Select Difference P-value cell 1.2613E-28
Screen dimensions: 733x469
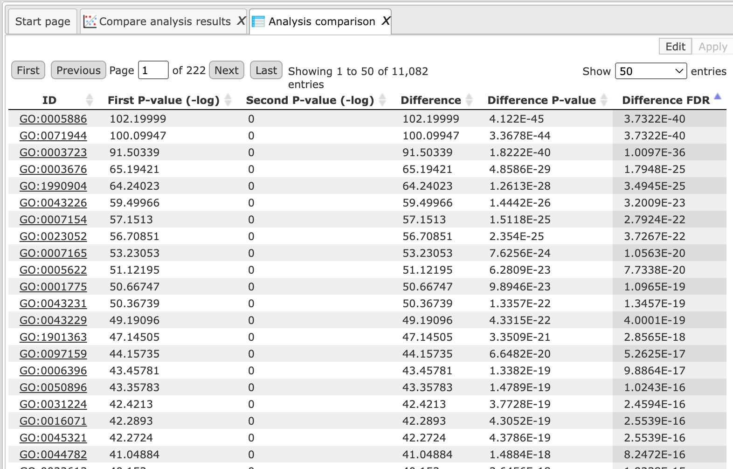pyautogui.click(x=520, y=186)
